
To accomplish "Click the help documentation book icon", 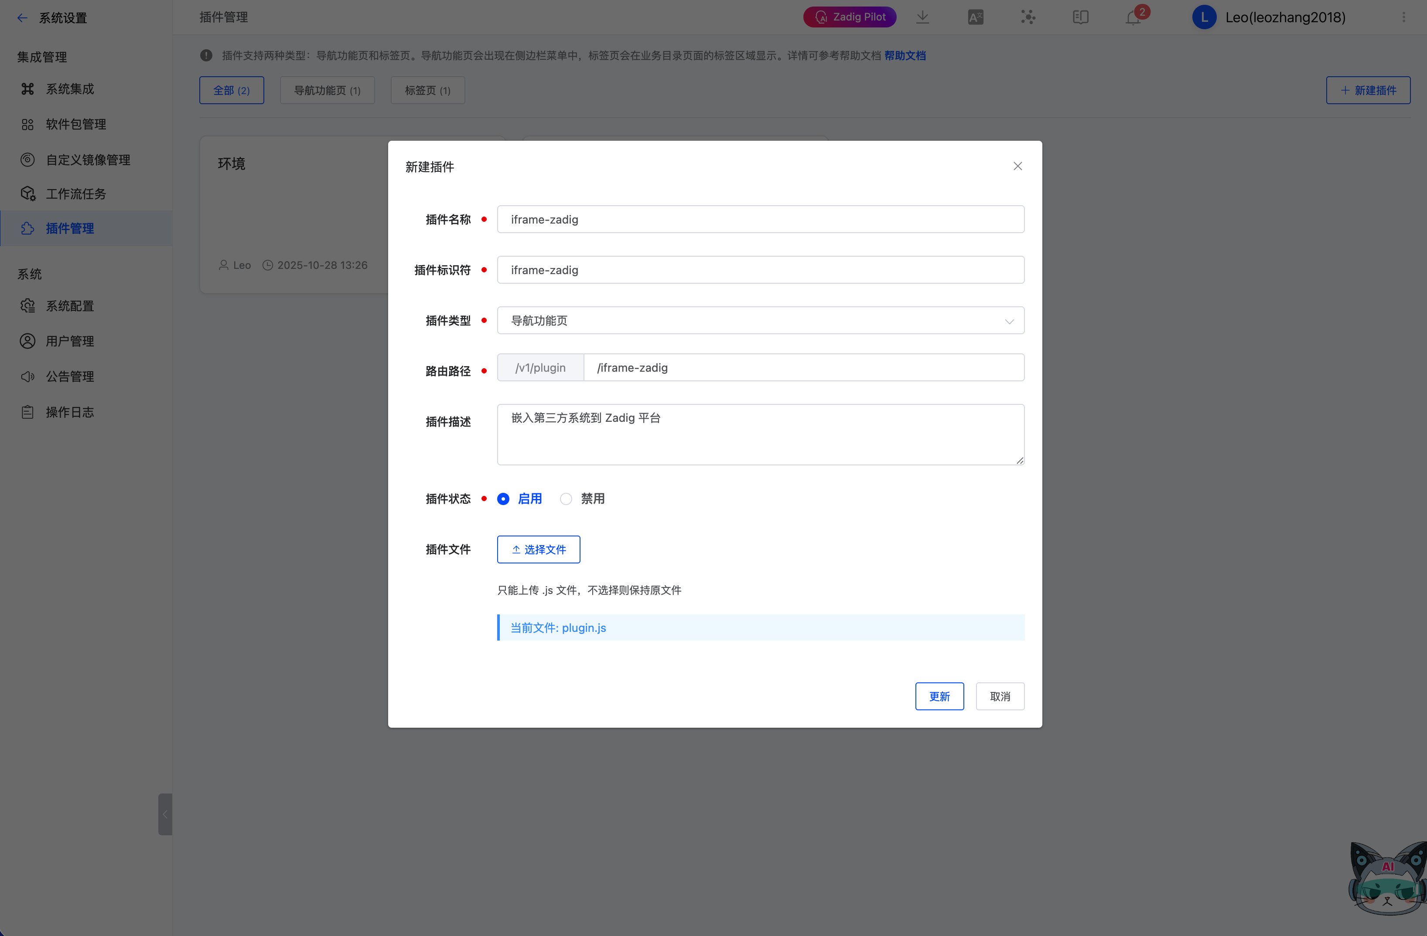I will [x=1080, y=17].
